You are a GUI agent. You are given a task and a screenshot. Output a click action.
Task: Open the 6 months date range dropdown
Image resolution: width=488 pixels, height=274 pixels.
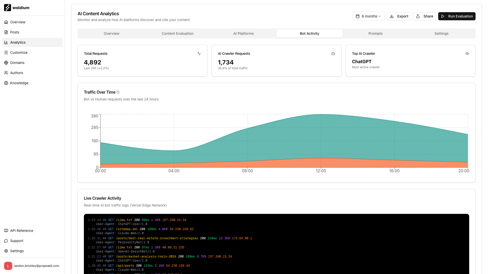coord(368,16)
